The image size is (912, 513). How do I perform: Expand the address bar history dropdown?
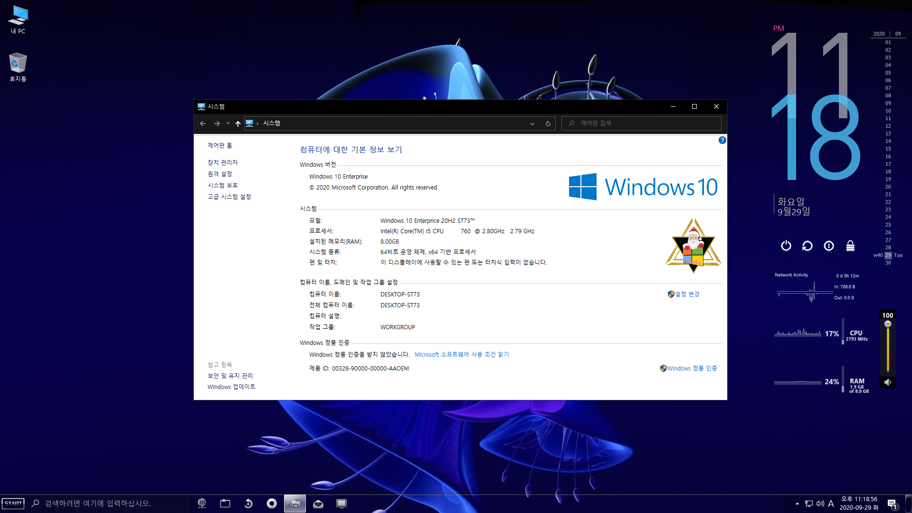pyautogui.click(x=532, y=123)
